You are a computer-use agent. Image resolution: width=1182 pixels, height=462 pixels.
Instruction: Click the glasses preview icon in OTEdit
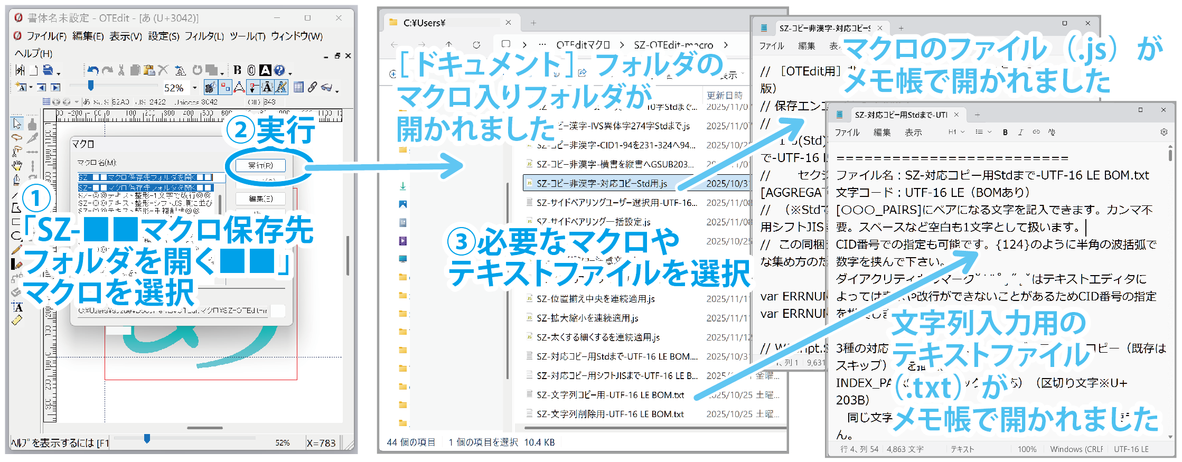coord(327,87)
